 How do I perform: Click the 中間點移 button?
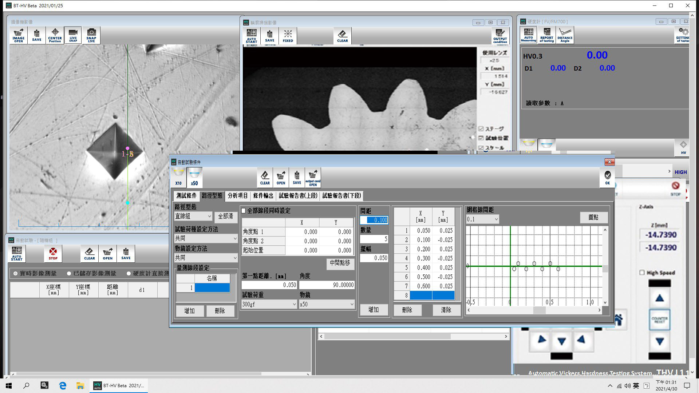pos(340,263)
